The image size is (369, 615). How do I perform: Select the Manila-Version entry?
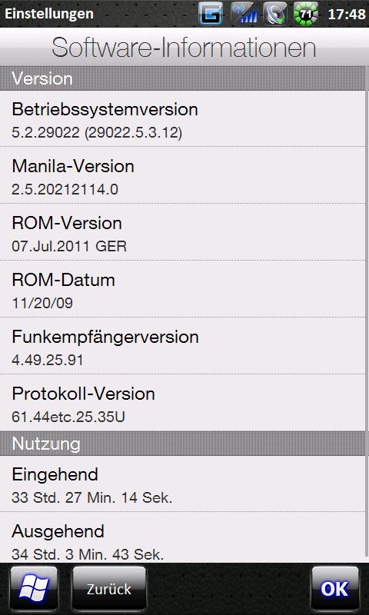tap(183, 175)
